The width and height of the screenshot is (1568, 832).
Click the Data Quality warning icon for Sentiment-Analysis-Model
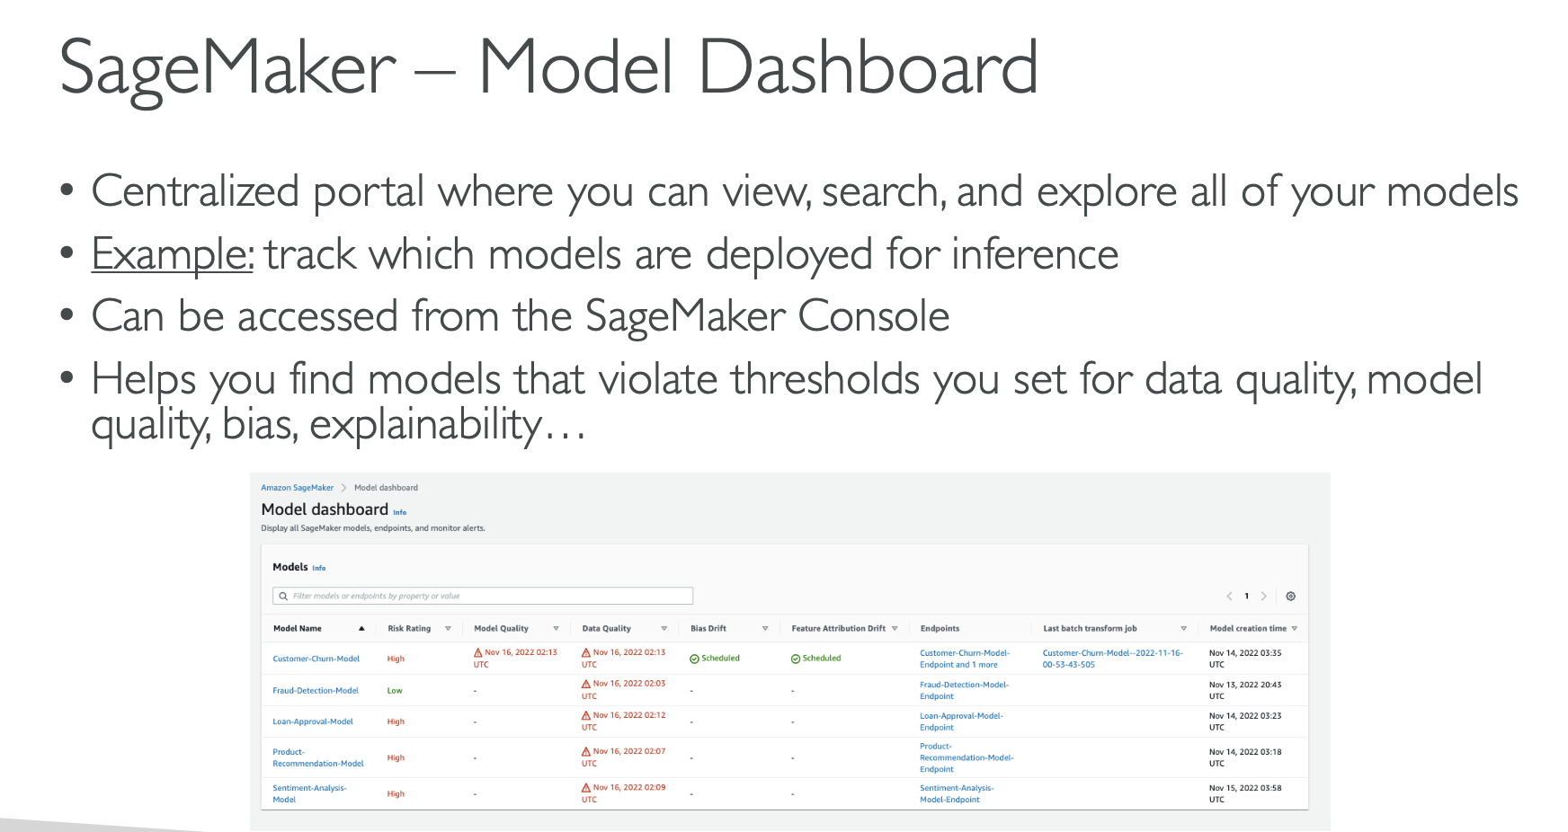(586, 787)
